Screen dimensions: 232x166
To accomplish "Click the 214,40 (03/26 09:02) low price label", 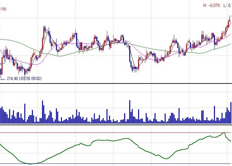I will (23, 78).
